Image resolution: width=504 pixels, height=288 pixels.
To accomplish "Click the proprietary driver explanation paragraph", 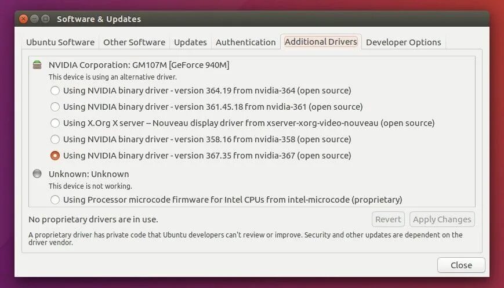I will click(245, 239).
